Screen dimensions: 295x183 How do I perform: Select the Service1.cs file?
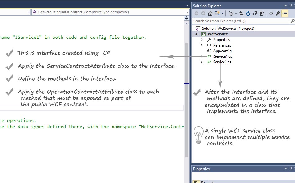(222, 62)
